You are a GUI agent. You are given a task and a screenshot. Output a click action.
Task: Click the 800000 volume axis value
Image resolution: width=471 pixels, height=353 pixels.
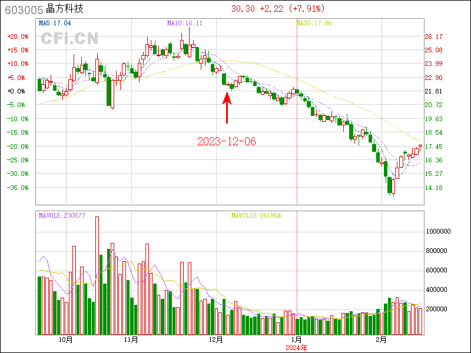[x=436, y=251]
